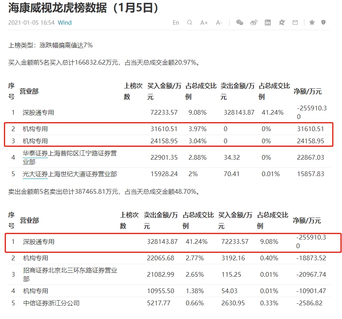Click the 3192.16 cell
The image size is (342, 319).
pos(233,258)
